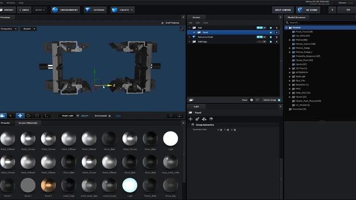Open the group number dropdown on Hall Copy
The image size is (356, 200).
pyautogui.click(x=265, y=42)
